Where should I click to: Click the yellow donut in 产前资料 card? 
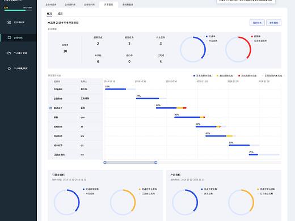point(241,202)
